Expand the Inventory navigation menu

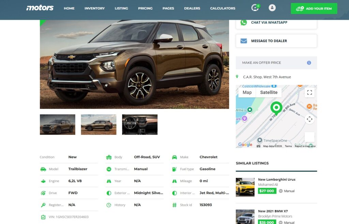[x=94, y=8]
